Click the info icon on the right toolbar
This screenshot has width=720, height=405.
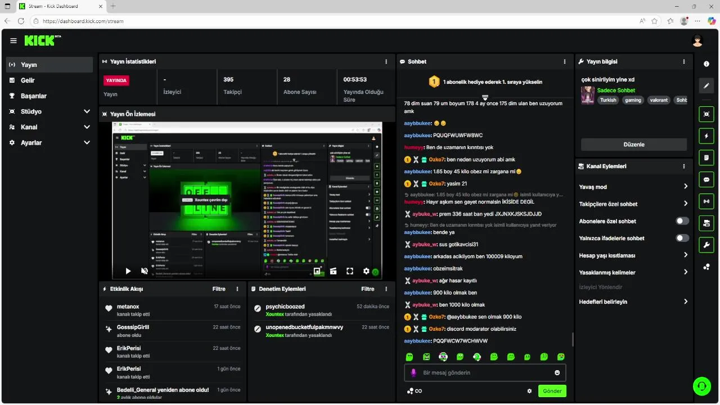click(706, 64)
